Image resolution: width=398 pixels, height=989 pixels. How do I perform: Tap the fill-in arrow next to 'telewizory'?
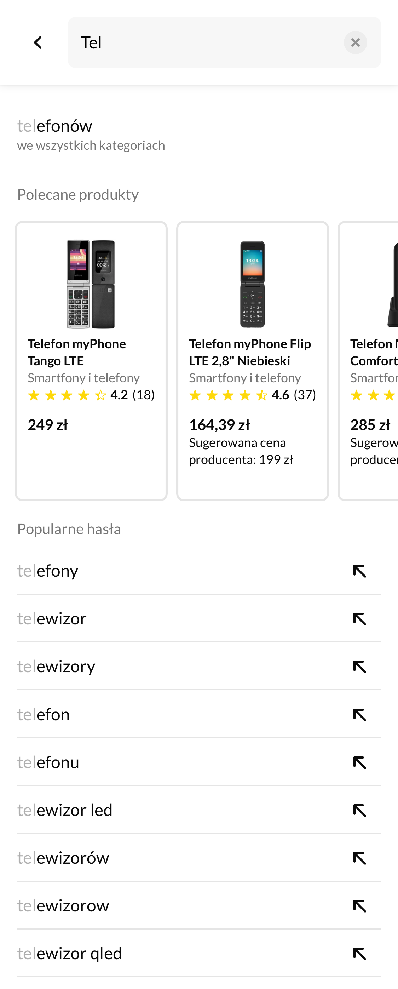pos(359,667)
